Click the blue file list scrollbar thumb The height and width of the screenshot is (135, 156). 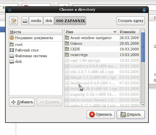[x=143, y=47]
